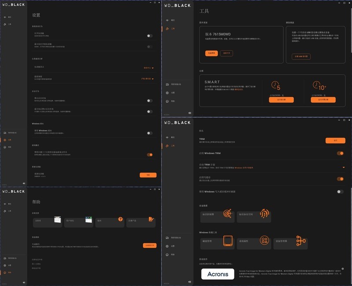This screenshot has width=352, height=286.
Task: Click 概览 overview icon in Settings window sidebar
Action: (5, 17)
